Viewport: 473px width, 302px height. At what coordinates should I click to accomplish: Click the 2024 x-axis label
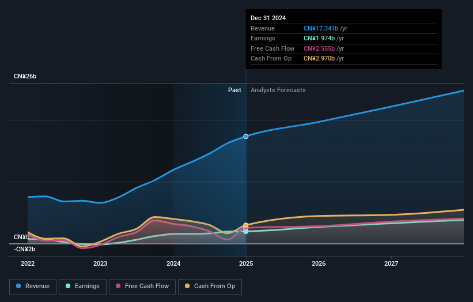(173, 263)
